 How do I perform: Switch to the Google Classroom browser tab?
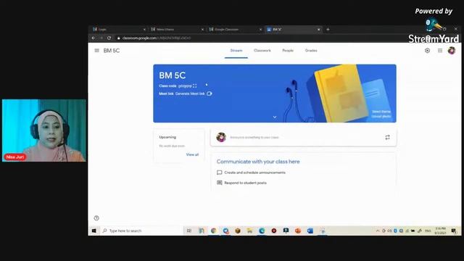click(x=236, y=29)
